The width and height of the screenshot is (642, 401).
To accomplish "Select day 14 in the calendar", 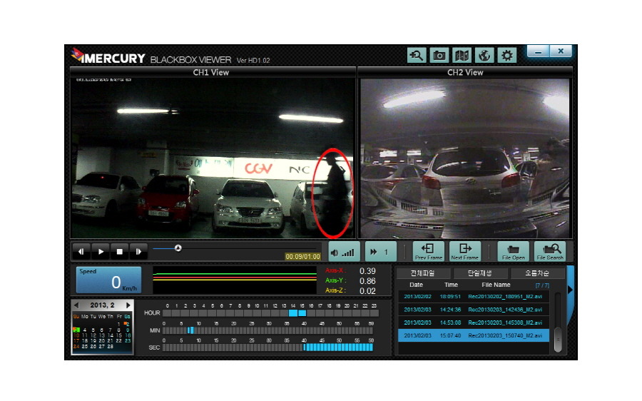I will 110,335.
